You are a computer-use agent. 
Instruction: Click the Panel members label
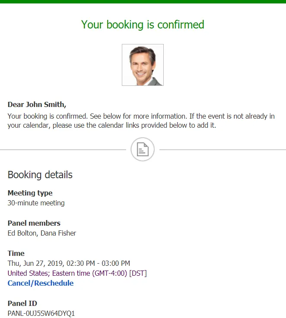(x=34, y=223)
